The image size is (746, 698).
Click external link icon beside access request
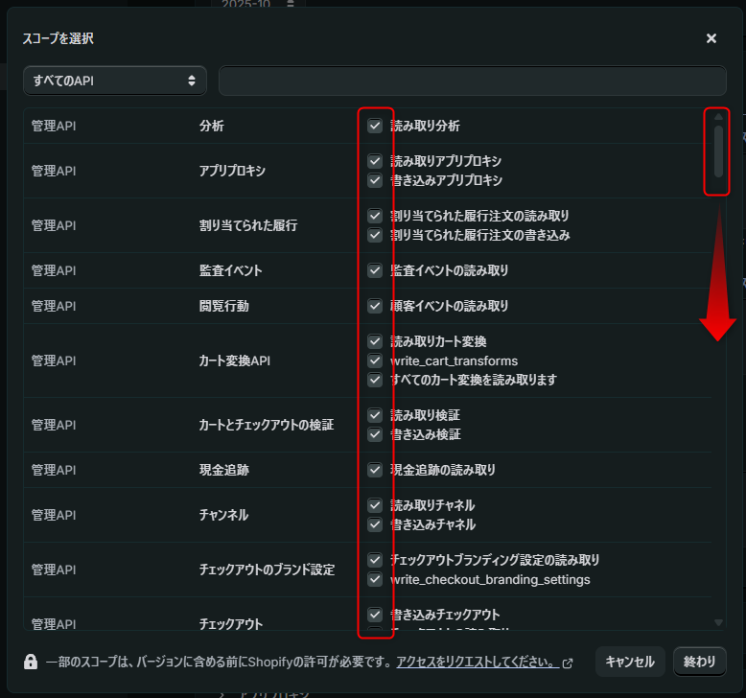pyautogui.click(x=568, y=663)
